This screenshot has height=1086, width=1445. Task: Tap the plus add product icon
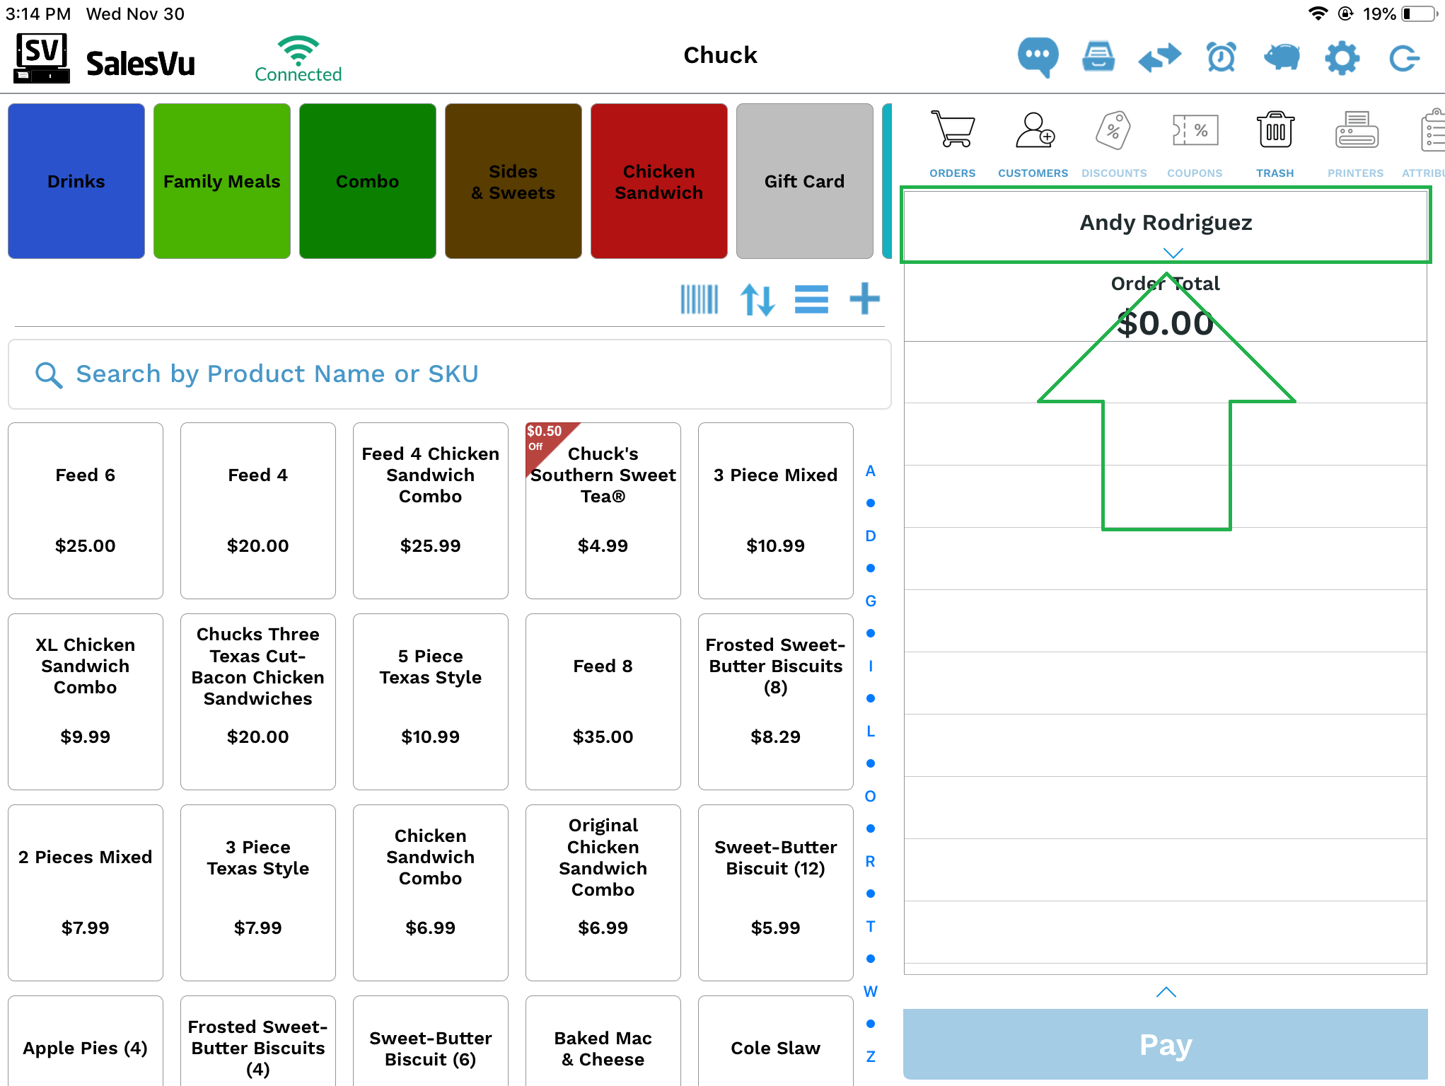click(x=864, y=299)
